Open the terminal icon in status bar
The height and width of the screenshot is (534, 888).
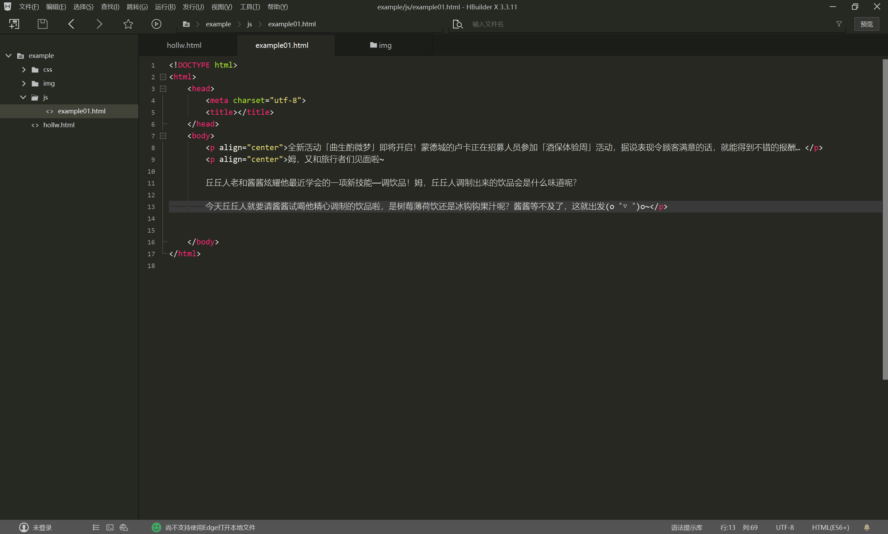click(110, 527)
